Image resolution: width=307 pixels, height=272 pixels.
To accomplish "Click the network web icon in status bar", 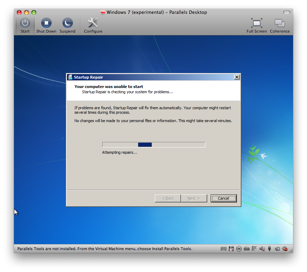I will 254,249.
